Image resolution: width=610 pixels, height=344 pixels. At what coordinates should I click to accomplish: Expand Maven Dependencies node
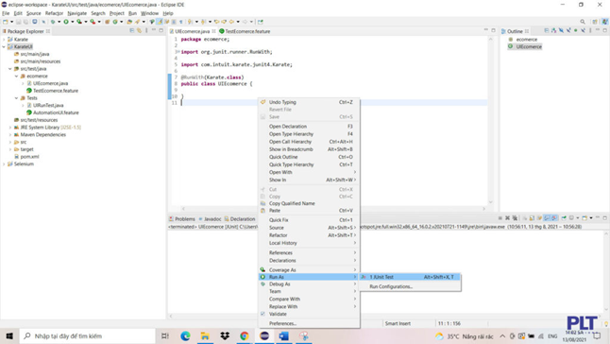10,134
